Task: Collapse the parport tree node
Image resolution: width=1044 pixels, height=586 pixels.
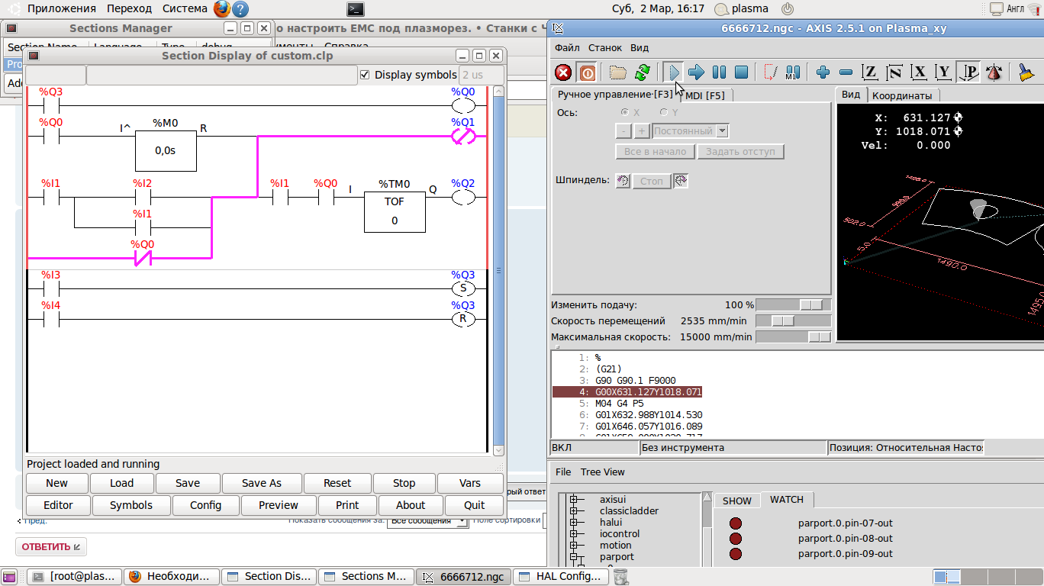Action: click(574, 557)
